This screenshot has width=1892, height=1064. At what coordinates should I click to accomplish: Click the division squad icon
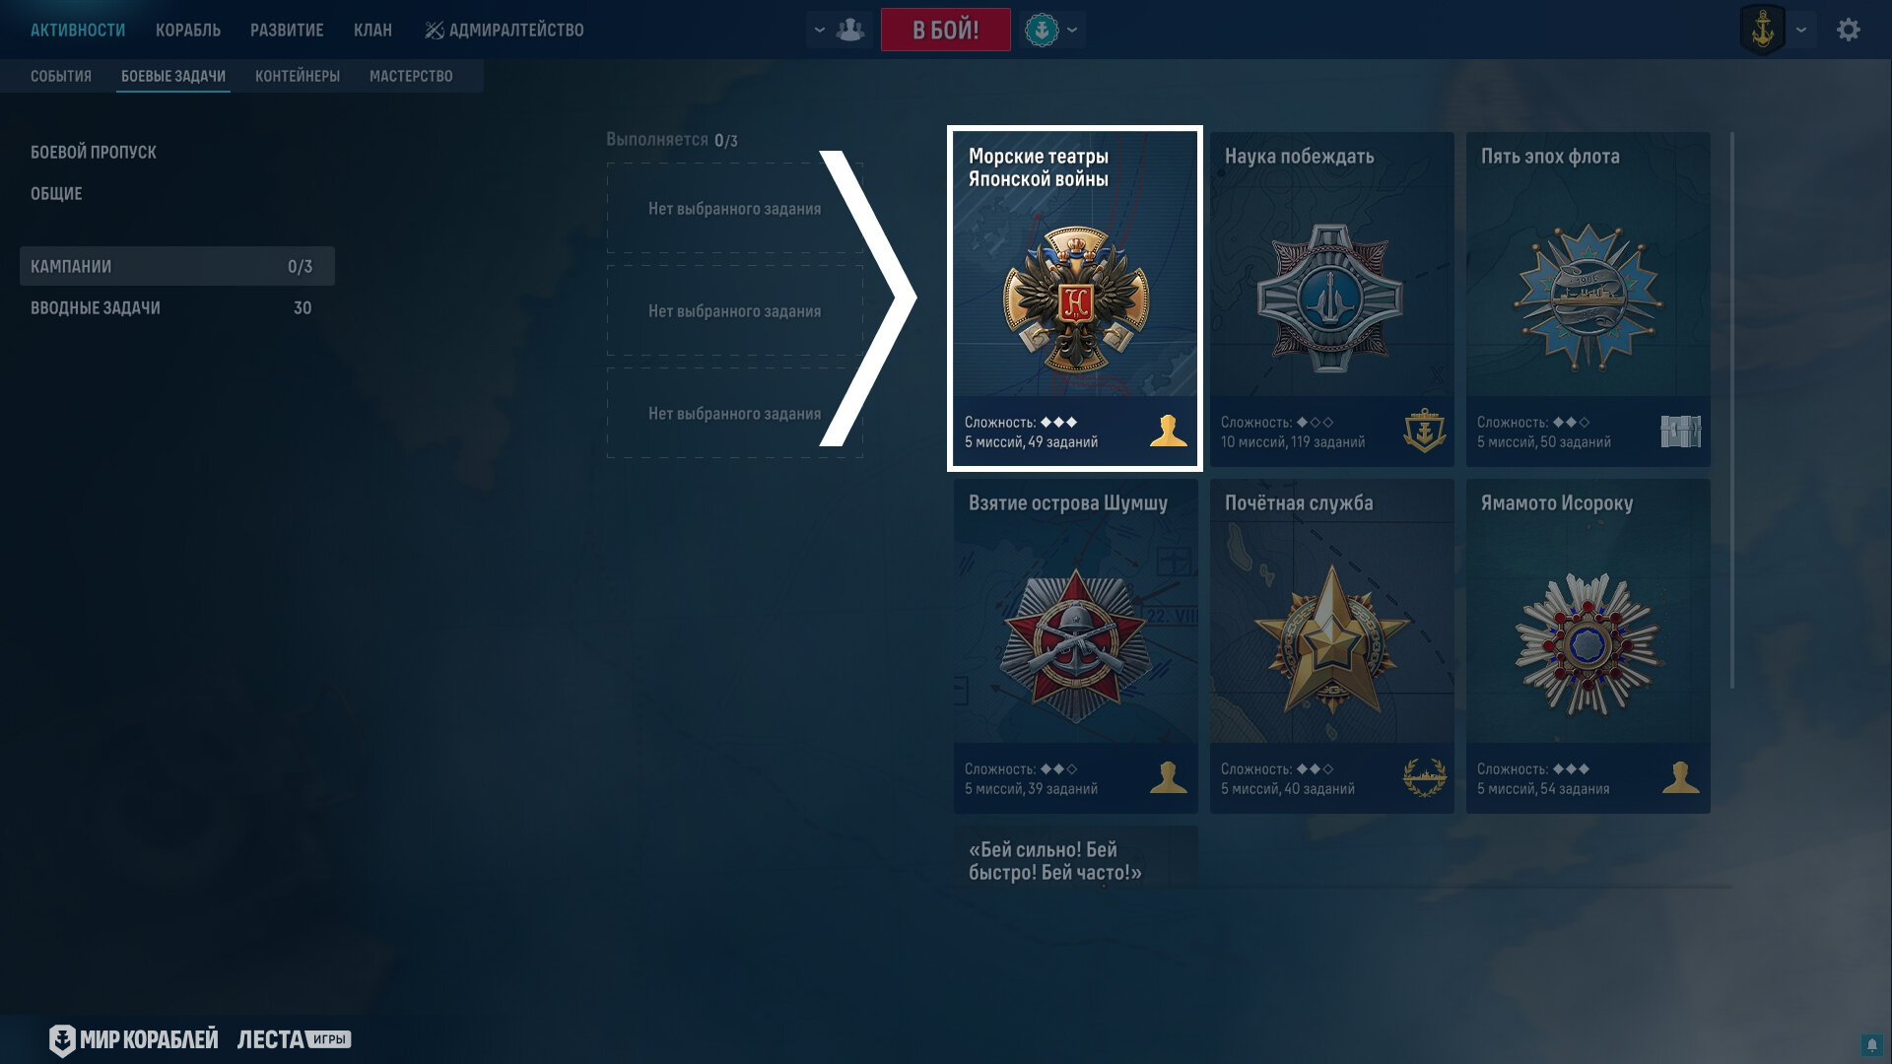pos(850,30)
